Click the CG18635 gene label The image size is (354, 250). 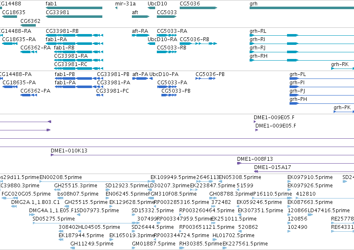(x=14, y=12)
